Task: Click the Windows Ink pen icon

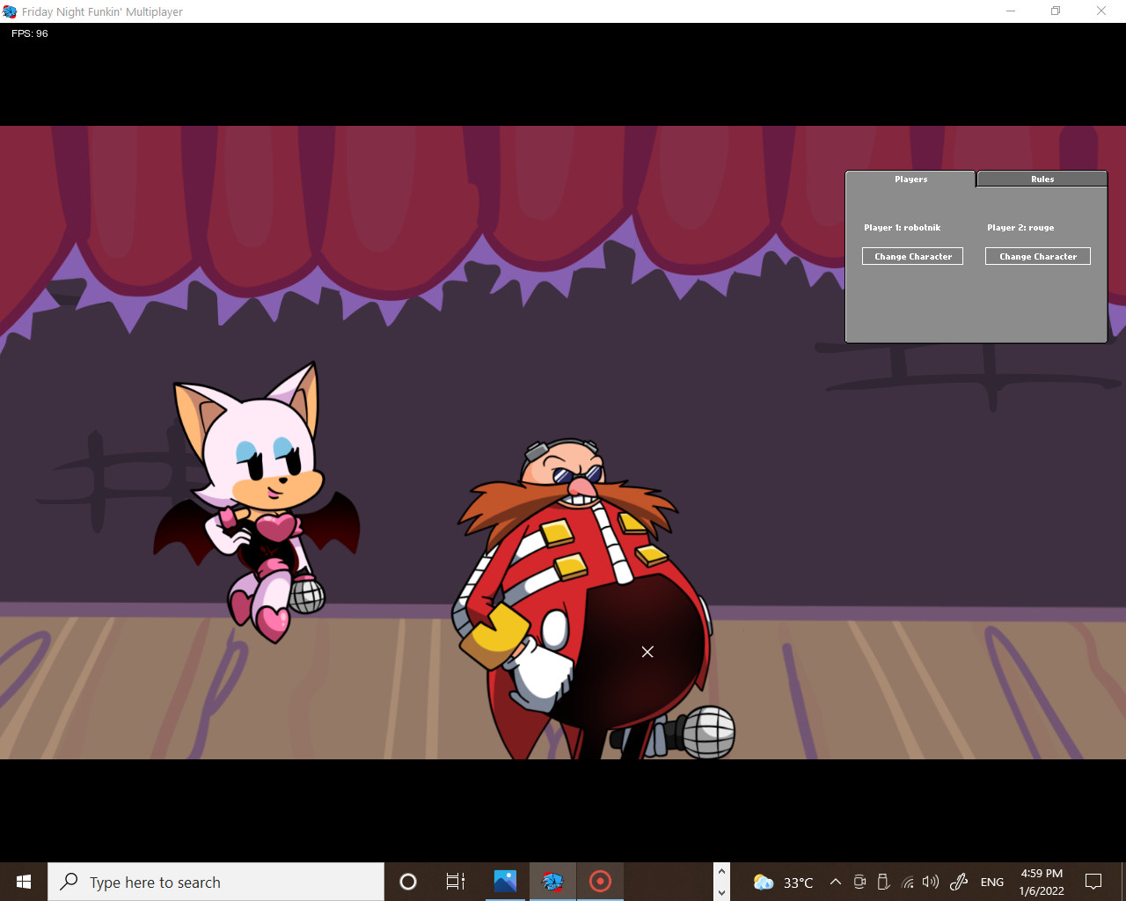Action: pos(957,882)
